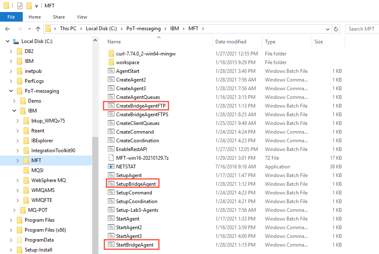The width and height of the screenshot is (379, 254).
Task: Expand the bkup_WMQv75 tree folder
Action: coord(17,121)
